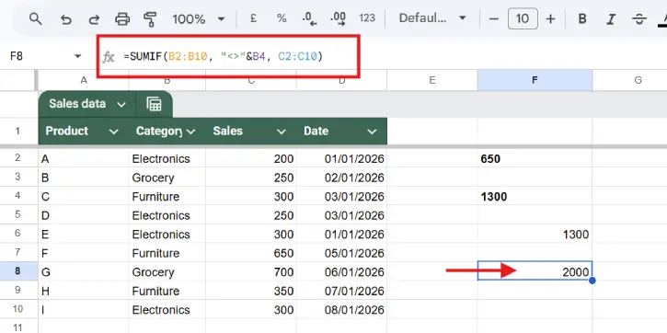Screen dimensions: 667x333
Task: Click the date 06/01/2026
Action: 341,271
